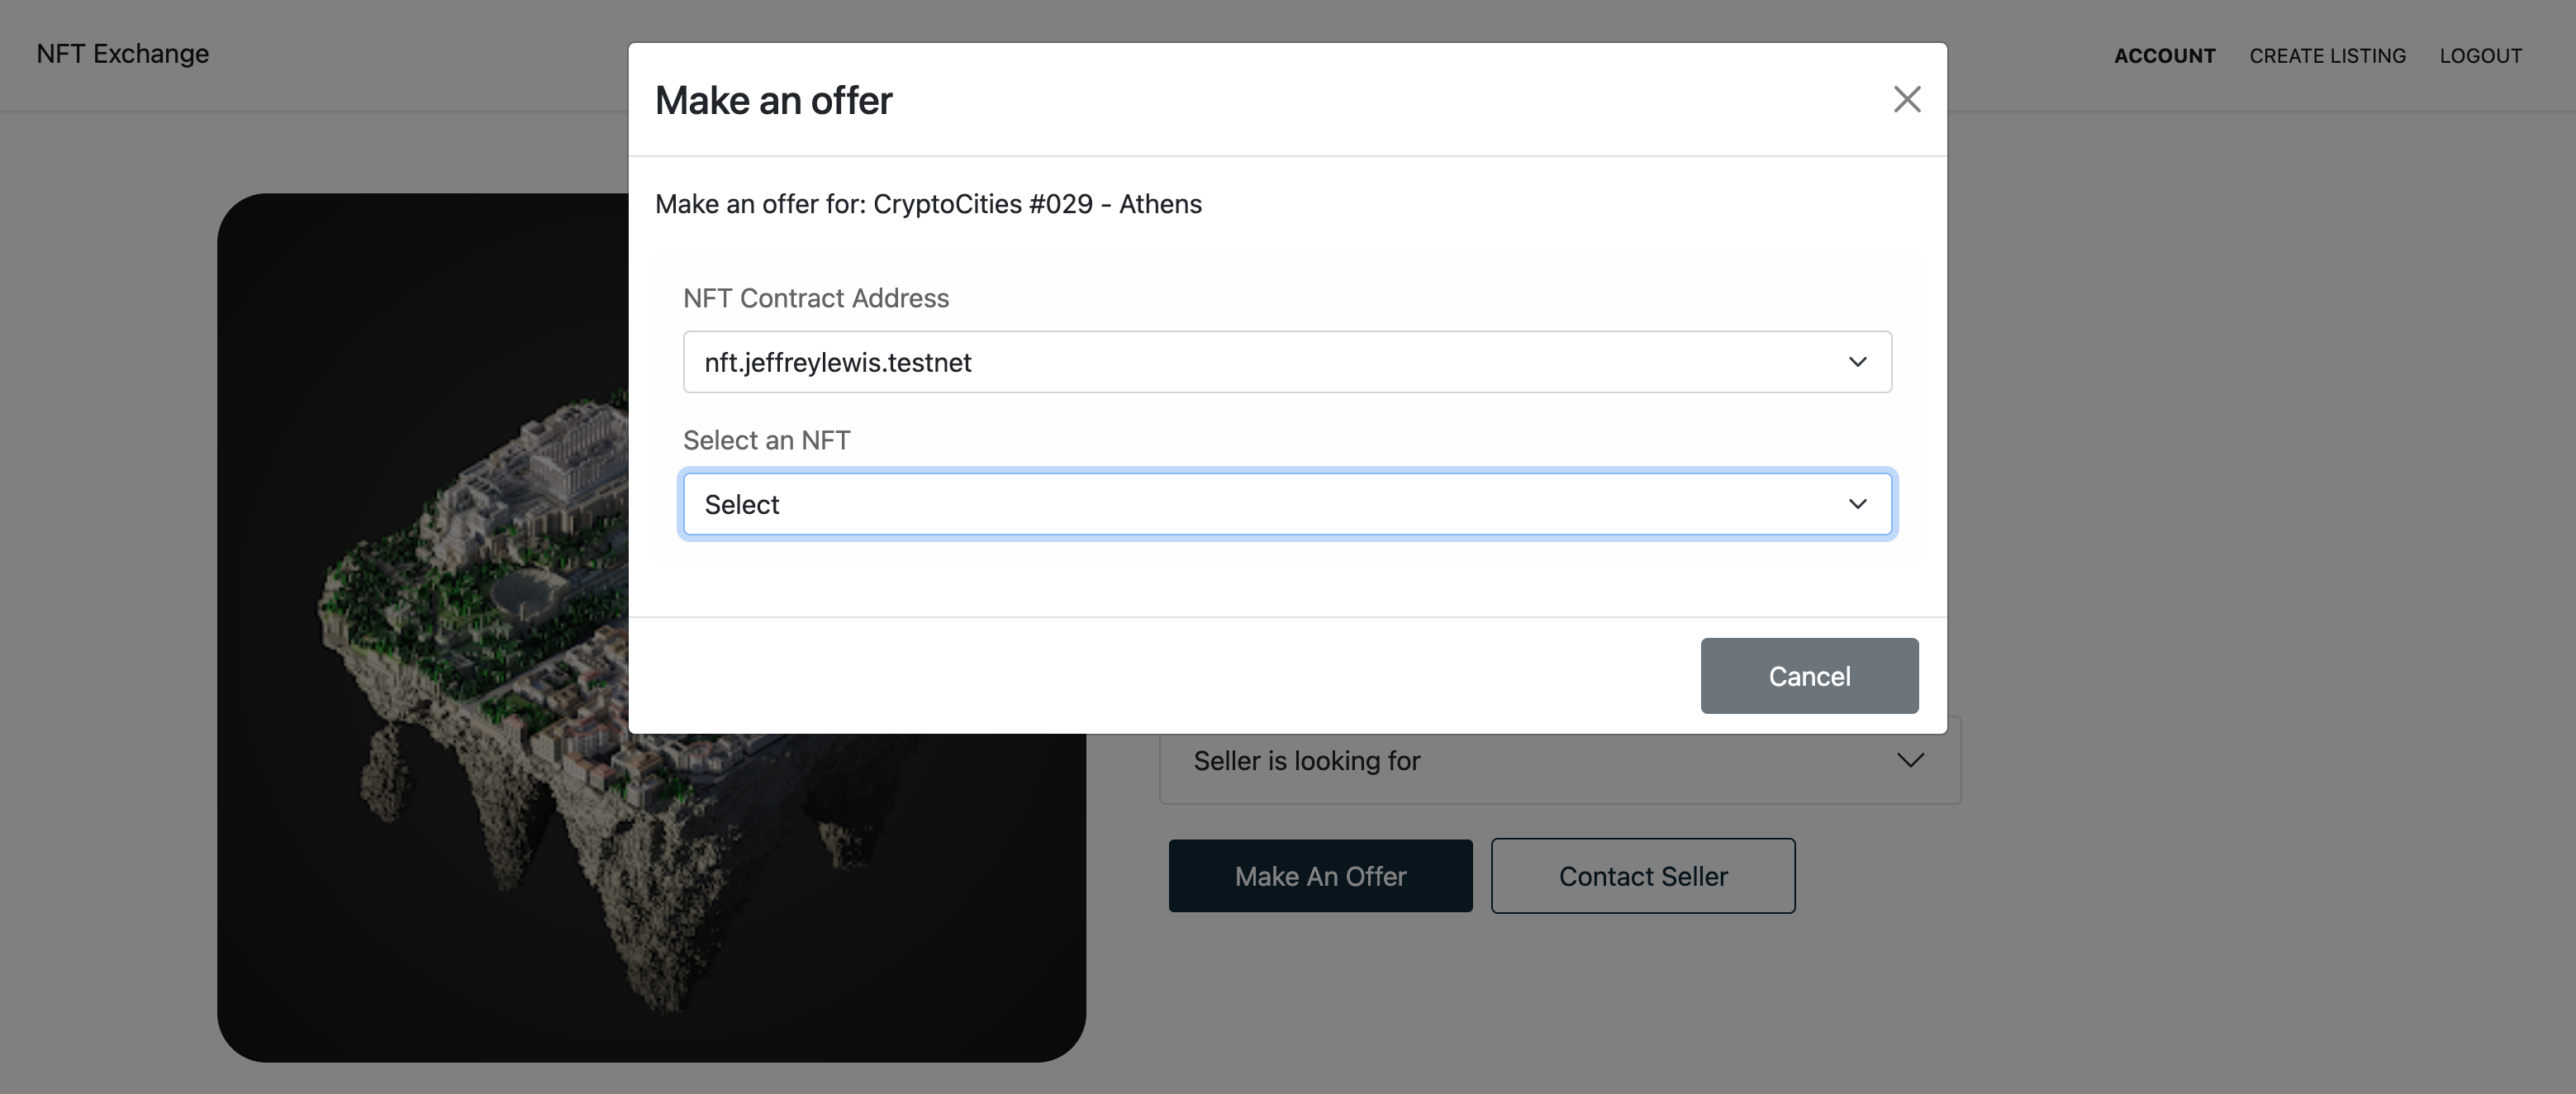Click the Seller is looking for chevron
The width and height of the screenshot is (2576, 1094).
[x=1910, y=760]
